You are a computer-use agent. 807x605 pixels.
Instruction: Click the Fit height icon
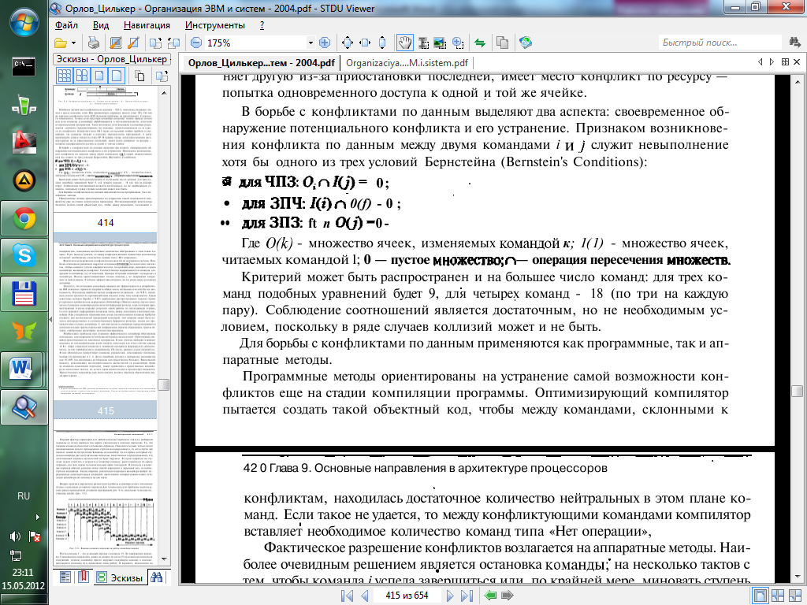[x=382, y=43]
